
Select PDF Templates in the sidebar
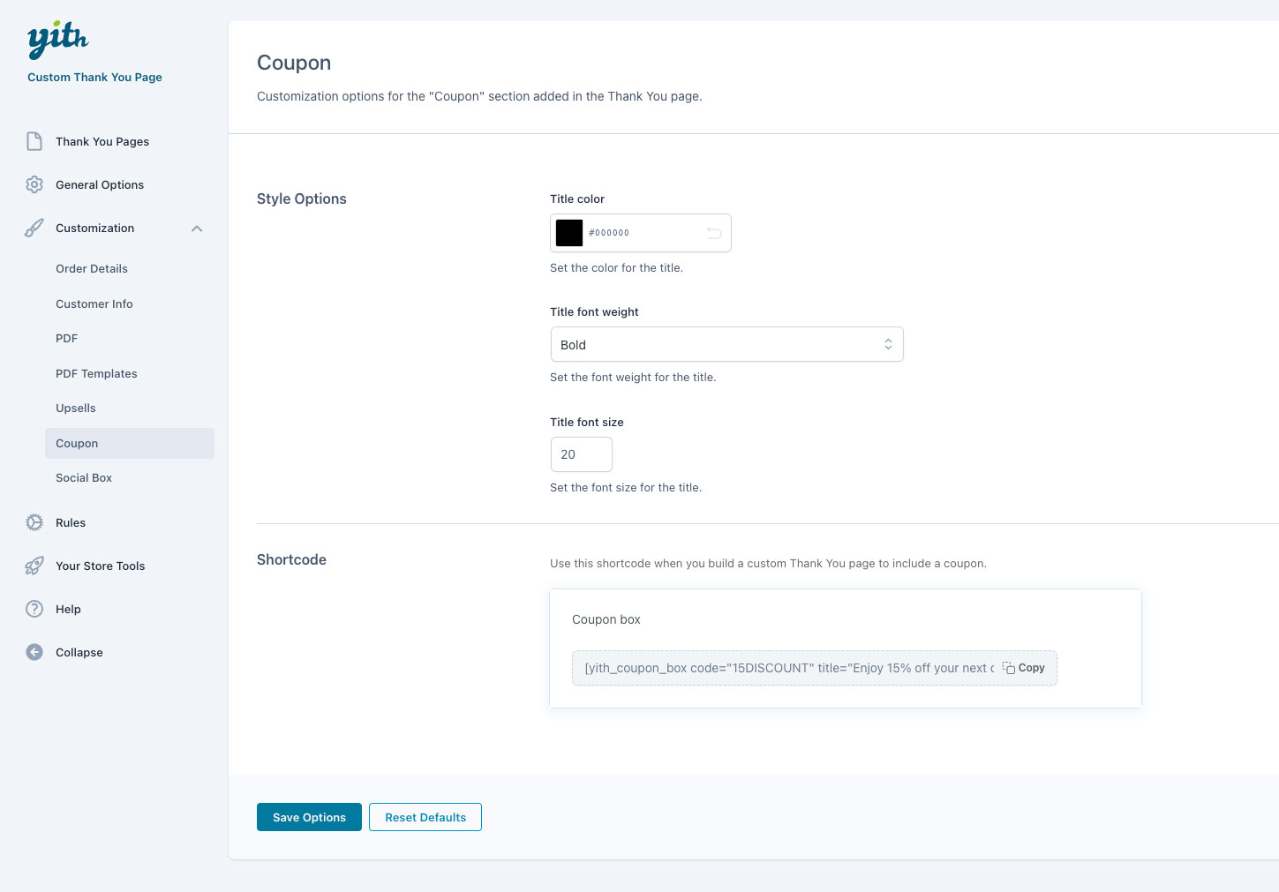click(96, 373)
